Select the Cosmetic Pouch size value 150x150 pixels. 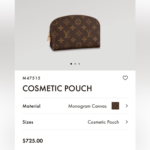[x=103, y=122]
